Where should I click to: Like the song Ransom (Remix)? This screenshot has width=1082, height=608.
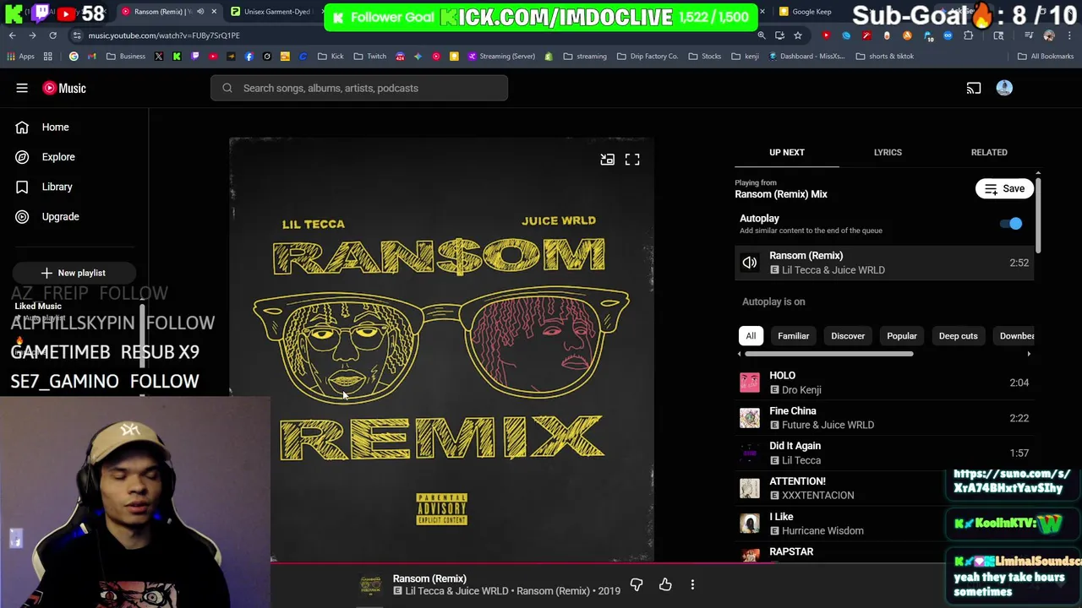click(x=665, y=584)
